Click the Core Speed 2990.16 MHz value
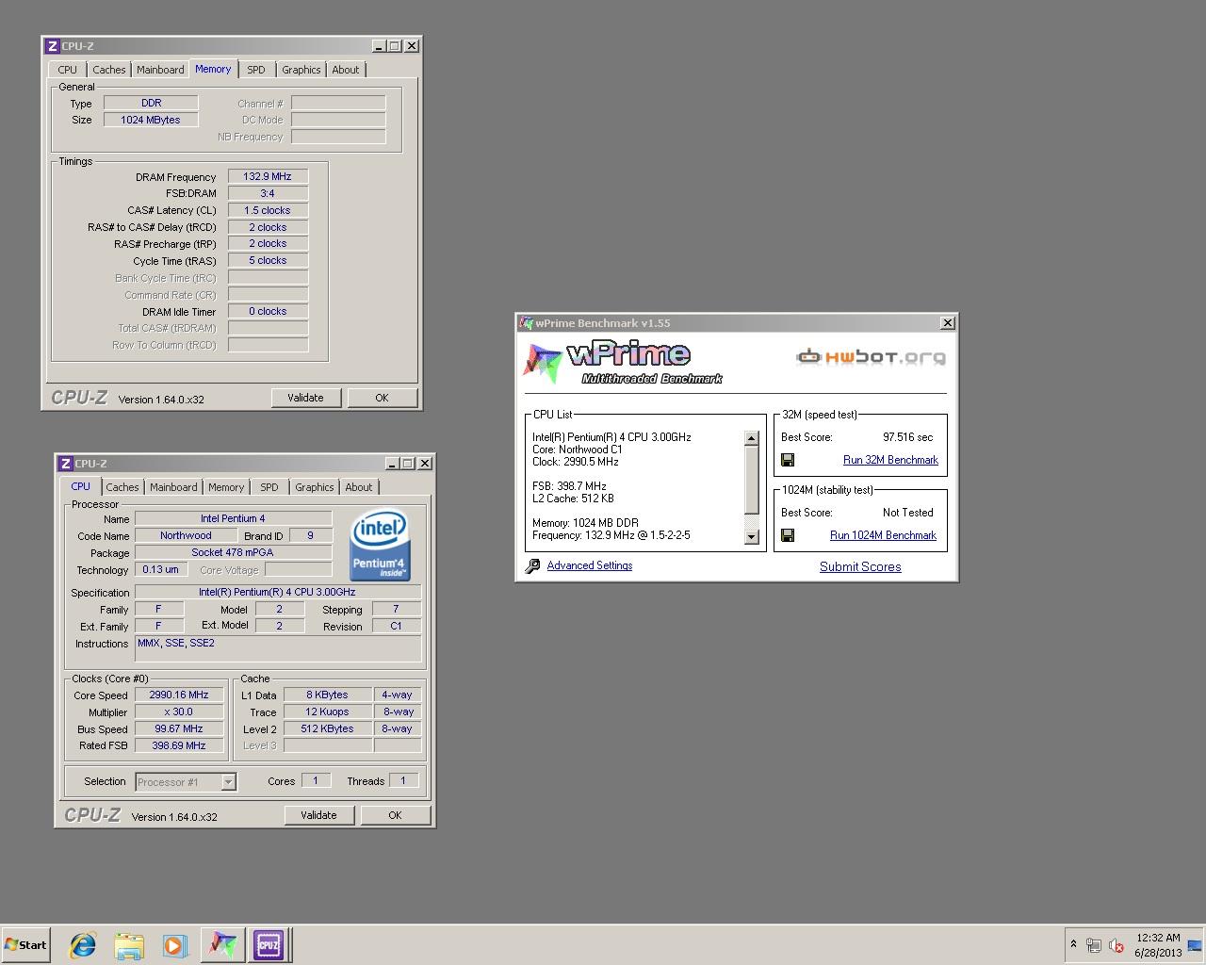This screenshot has width=1206, height=965. 179,695
